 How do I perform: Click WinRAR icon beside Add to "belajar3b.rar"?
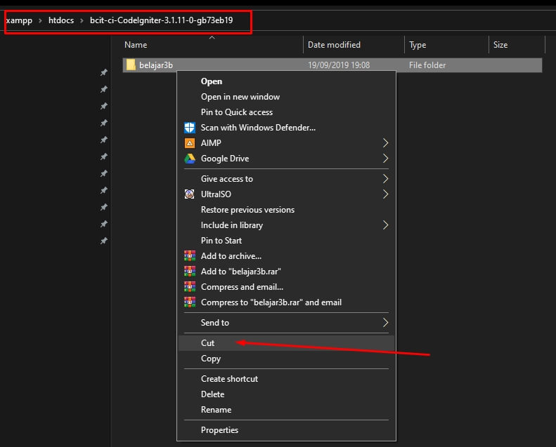189,272
